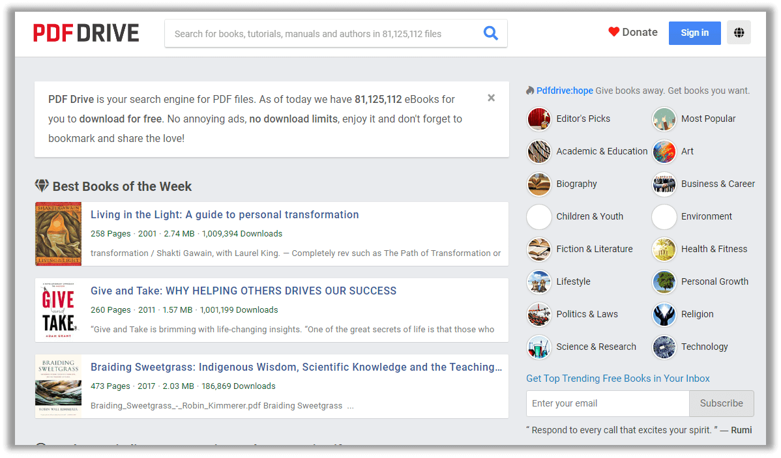
Task: Open the Art category label
Action: [x=687, y=151]
